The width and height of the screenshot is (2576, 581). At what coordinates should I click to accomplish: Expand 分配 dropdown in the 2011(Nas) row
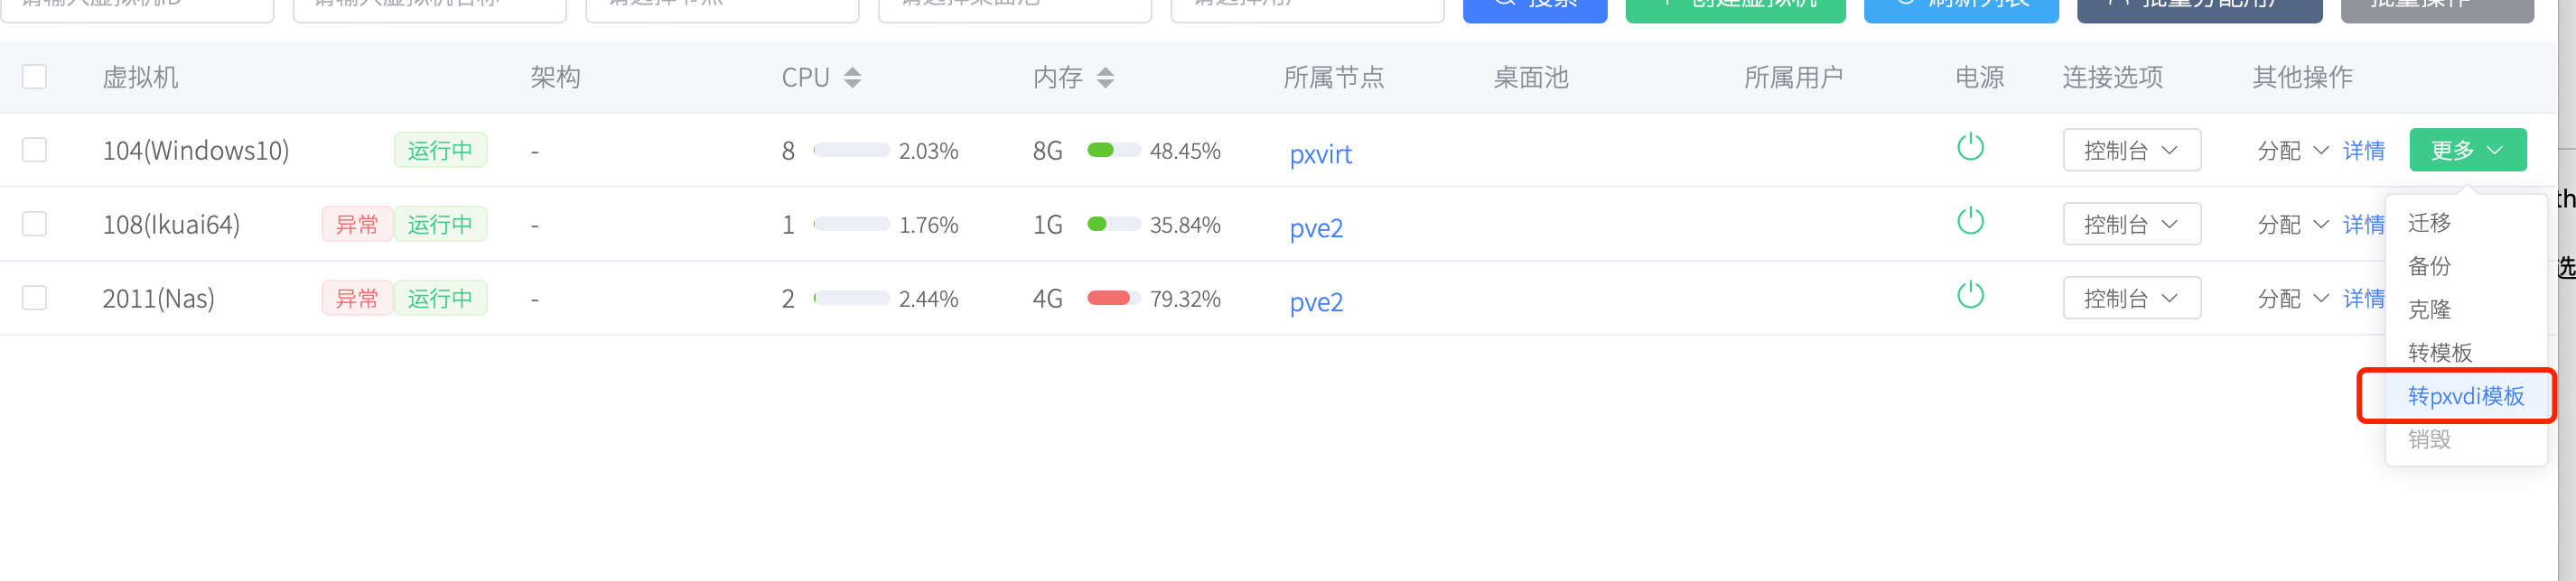2292,299
